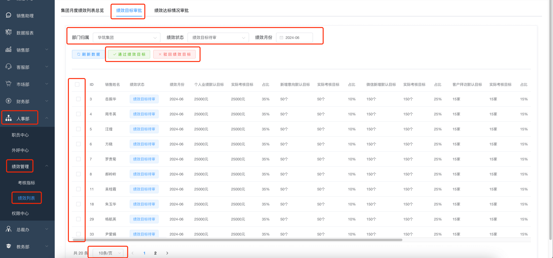Click the 通过绩效目标 green button
553x258 pixels.
[129, 54]
